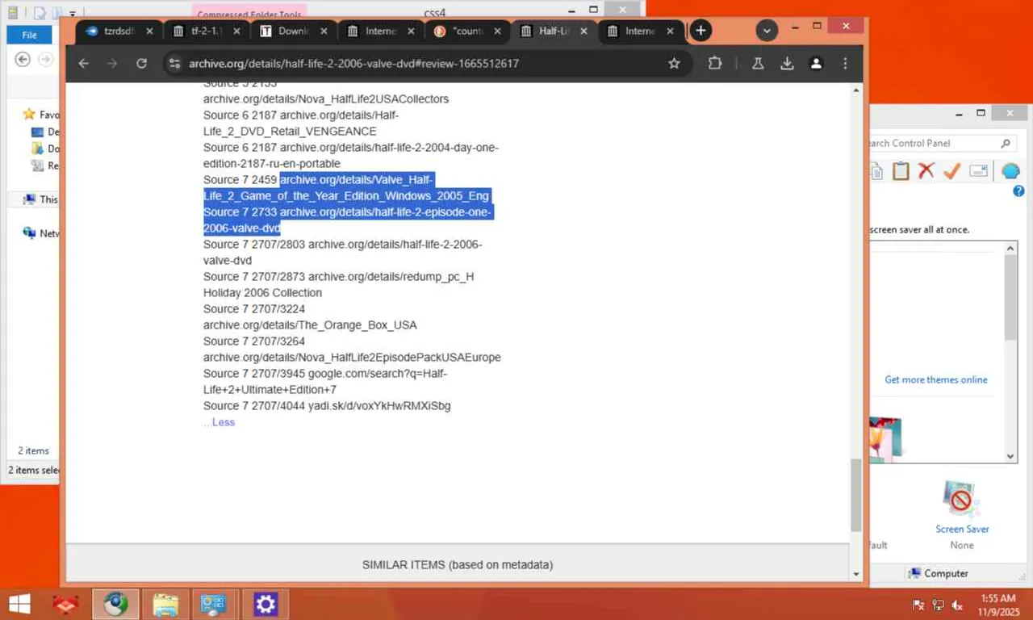This screenshot has width=1033, height=620.
Task: Open a new browser tab
Action: pos(701,31)
